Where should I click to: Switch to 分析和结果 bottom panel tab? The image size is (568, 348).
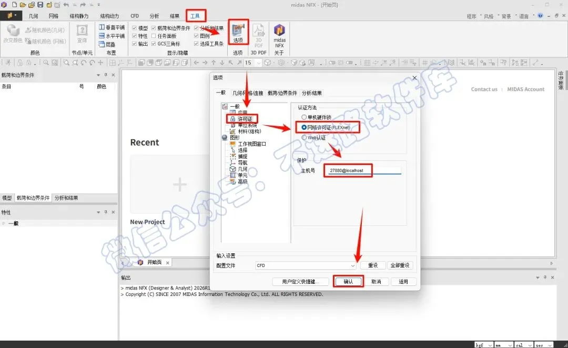click(x=66, y=198)
